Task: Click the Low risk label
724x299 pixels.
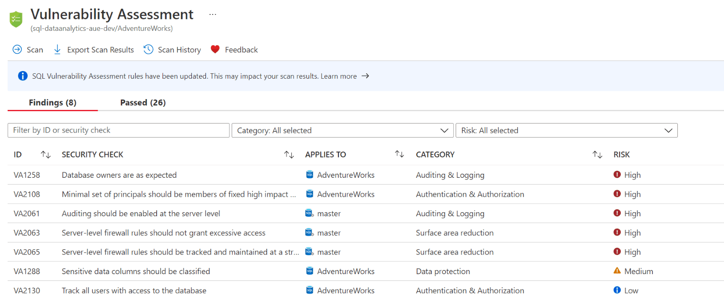Action: coord(631,290)
